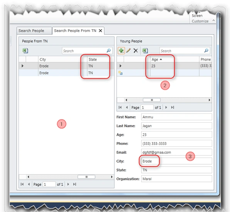The width and height of the screenshot is (230, 212).
Task: Collapse the ribbon with the chevron
Action: click(x=213, y=20)
